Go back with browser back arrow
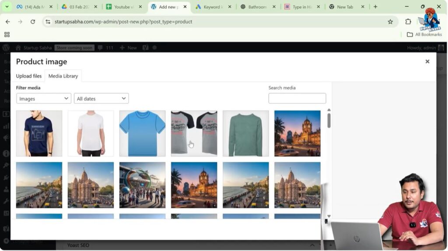 [x=8, y=22]
